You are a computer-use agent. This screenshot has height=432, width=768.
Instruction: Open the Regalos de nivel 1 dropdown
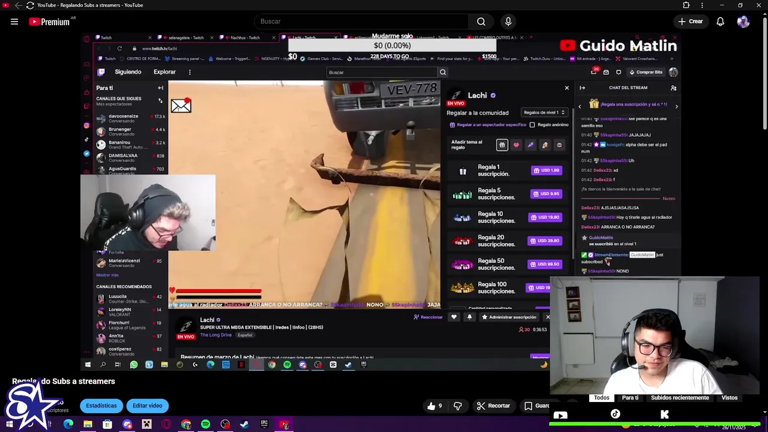coord(544,112)
